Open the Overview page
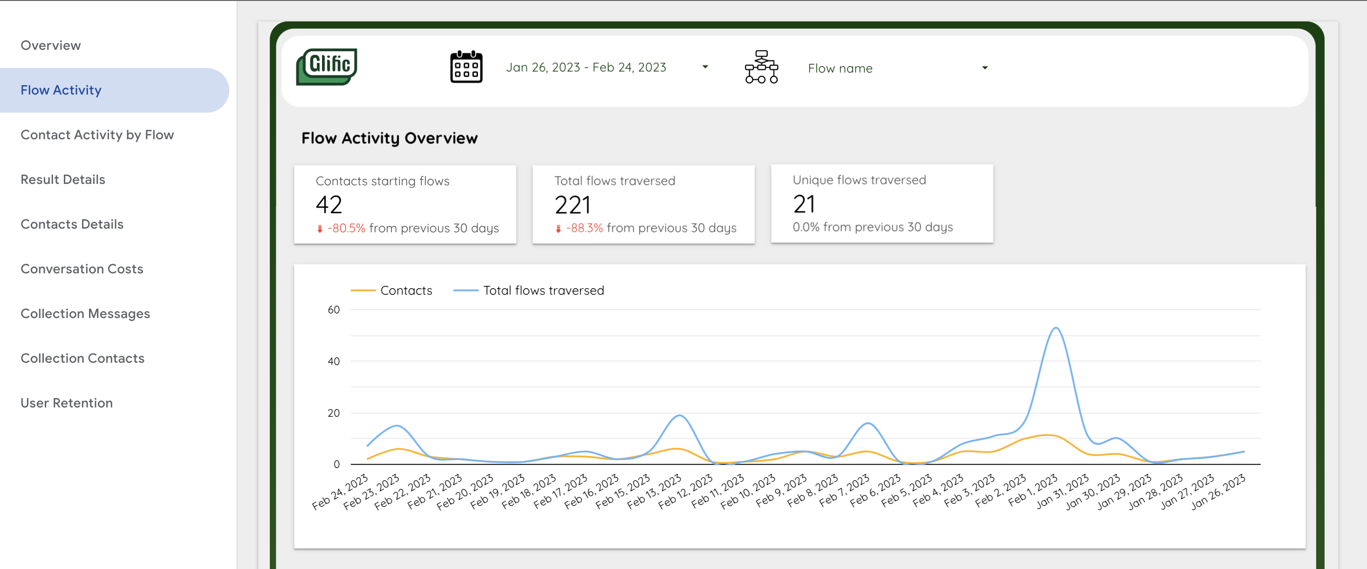 pos(51,45)
